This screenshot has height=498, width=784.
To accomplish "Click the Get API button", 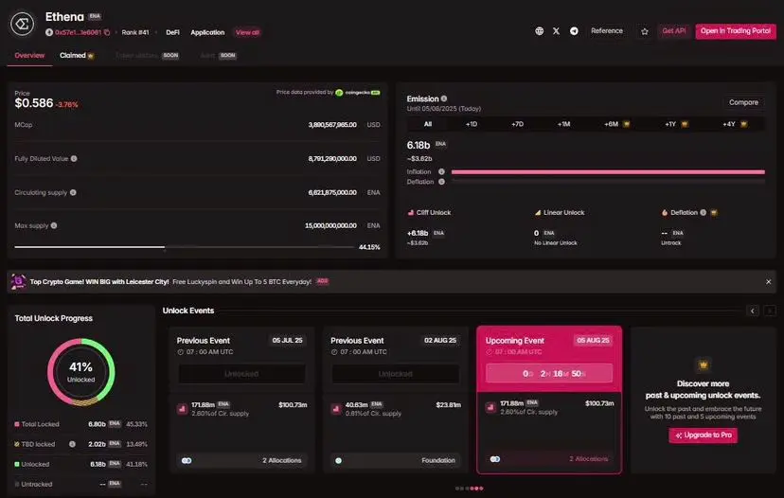I will pyautogui.click(x=674, y=31).
